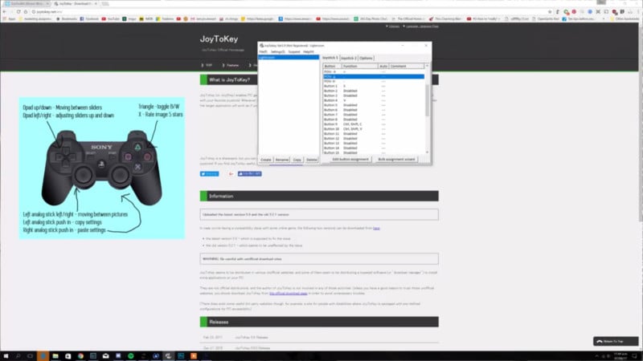This screenshot has width=643, height=361.
Task: Click the JoyToKey site title
Action: (x=219, y=39)
